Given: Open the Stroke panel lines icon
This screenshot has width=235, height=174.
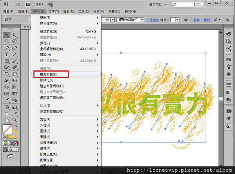Looking at the screenshot, I should (x=229, y=85).
